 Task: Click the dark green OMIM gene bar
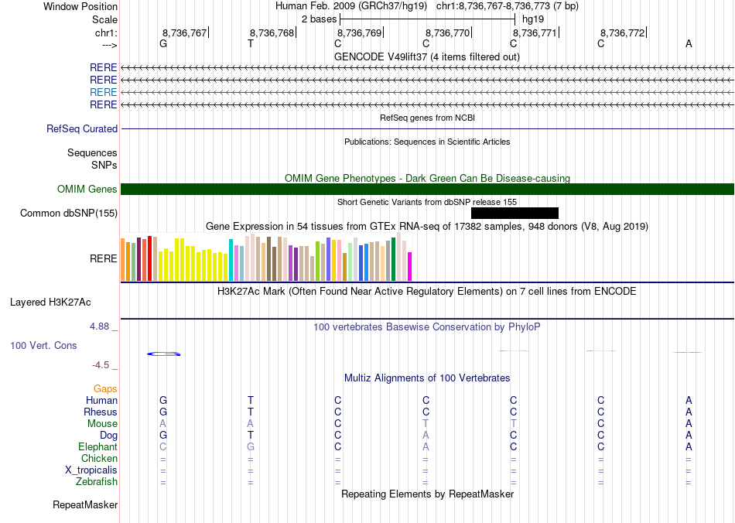(428, 190)
